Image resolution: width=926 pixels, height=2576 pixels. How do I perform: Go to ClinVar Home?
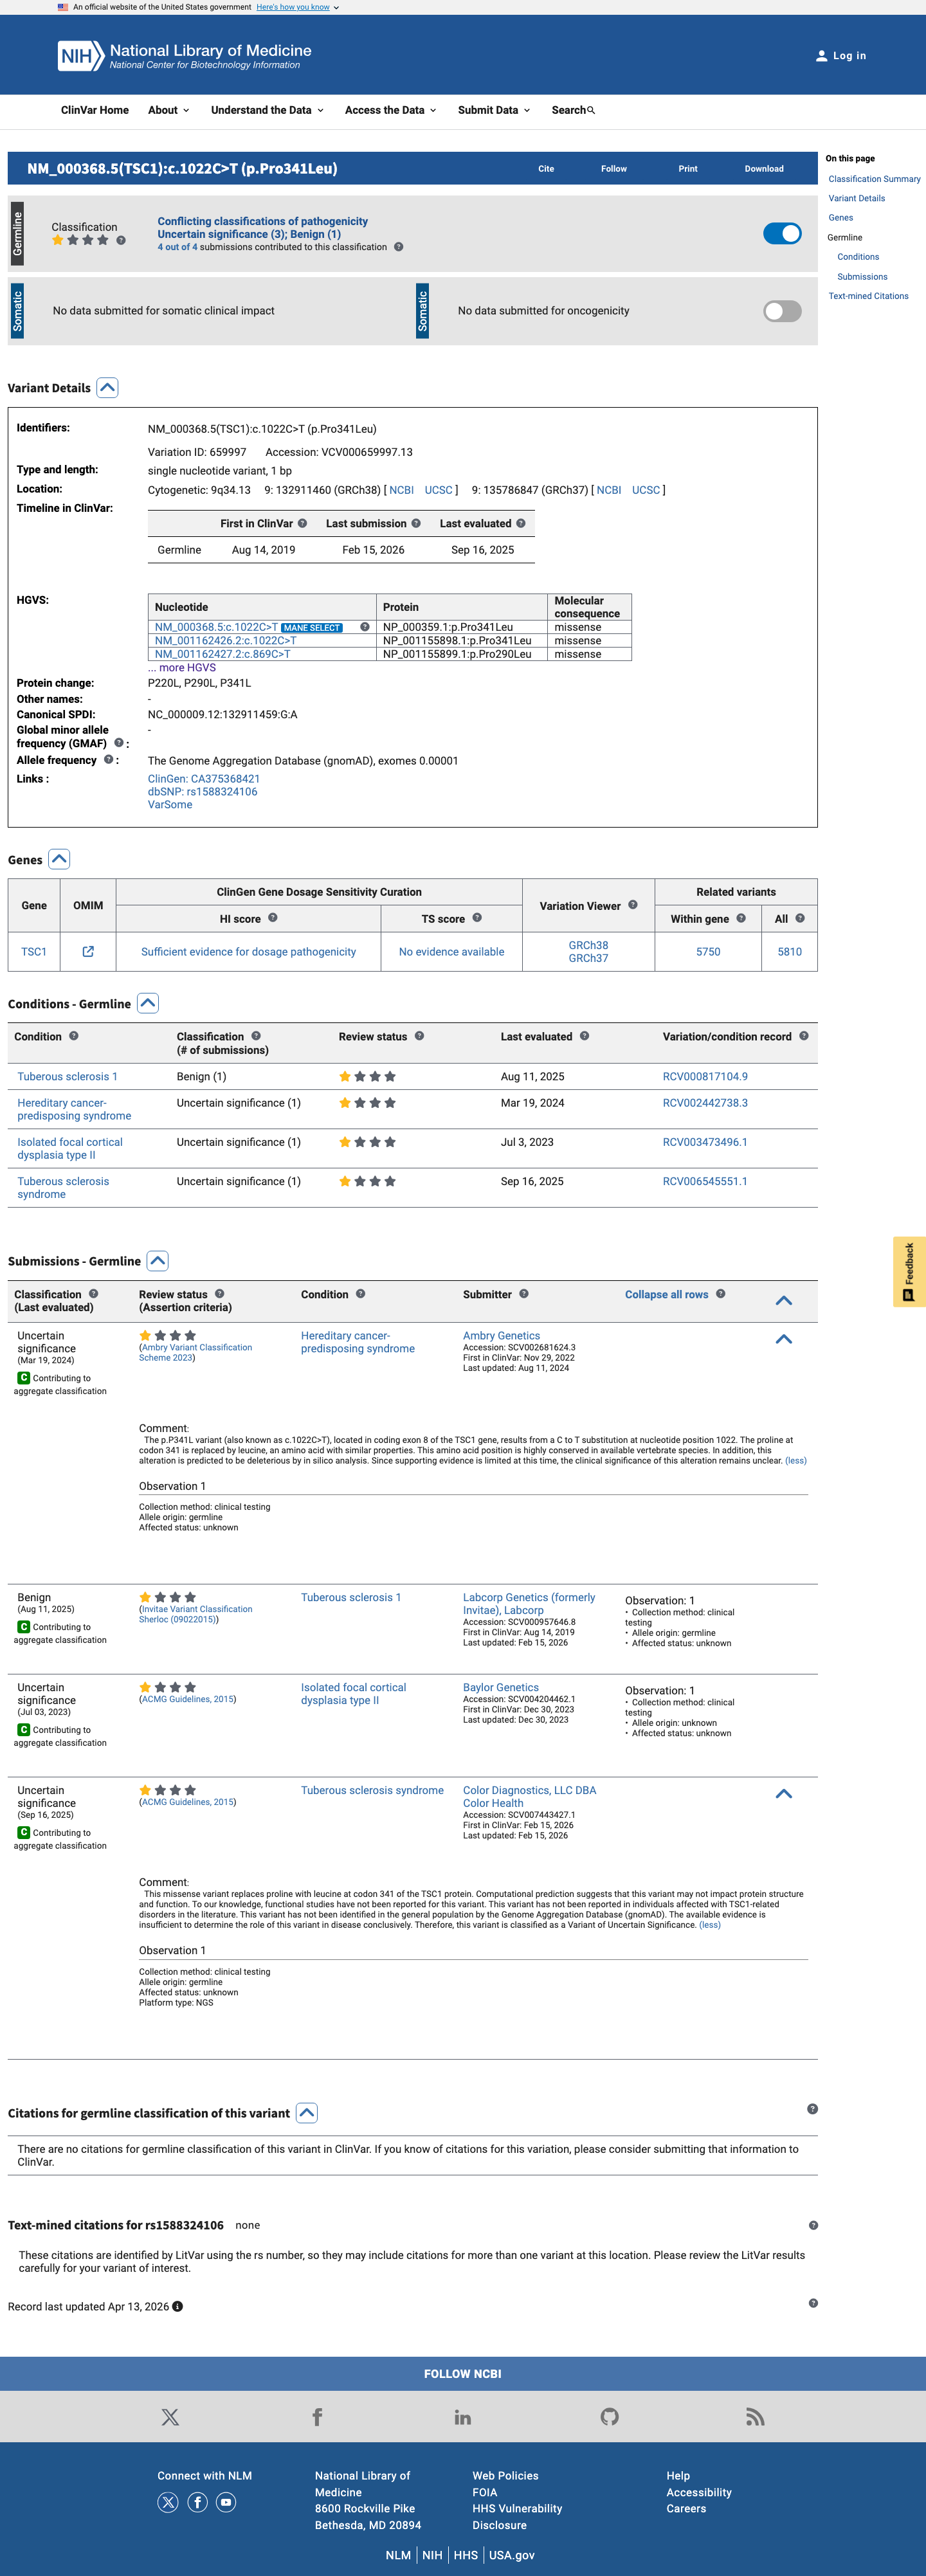[x=95, y=110]
